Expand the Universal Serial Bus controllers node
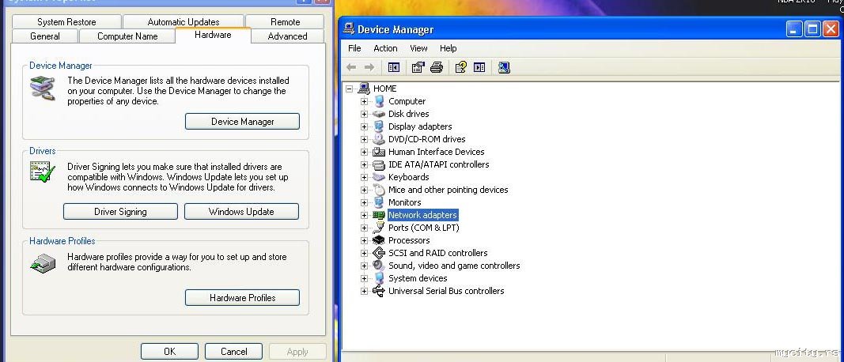 365,291
